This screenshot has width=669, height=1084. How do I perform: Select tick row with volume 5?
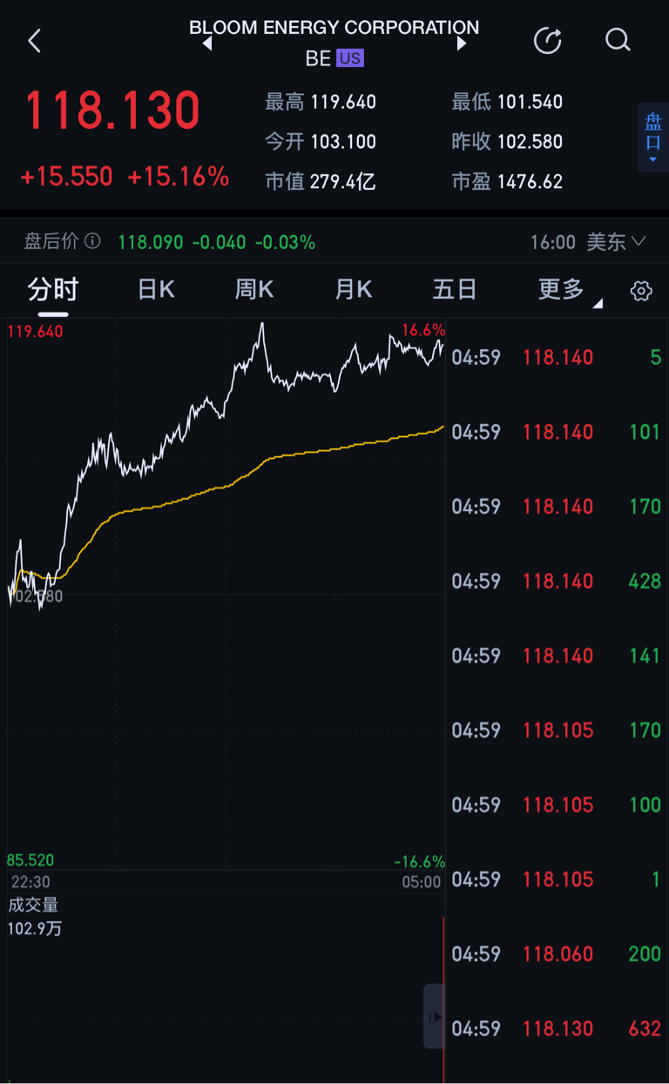click(557, 357)
